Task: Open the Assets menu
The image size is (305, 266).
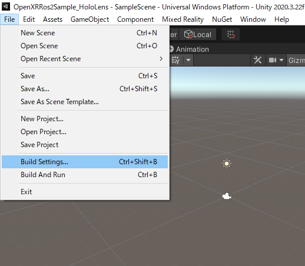Action: pyautogui.click(x=52, y=19)
